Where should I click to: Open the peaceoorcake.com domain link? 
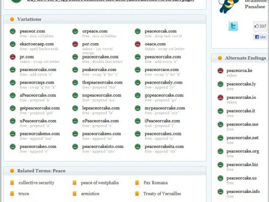38,70
